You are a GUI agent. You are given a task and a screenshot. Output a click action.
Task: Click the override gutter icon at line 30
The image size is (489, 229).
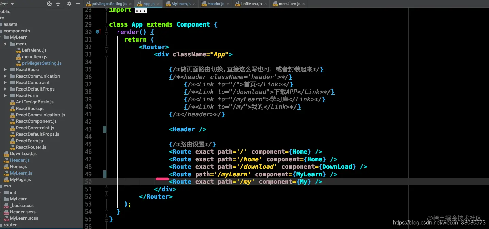(x=98, y=32)
